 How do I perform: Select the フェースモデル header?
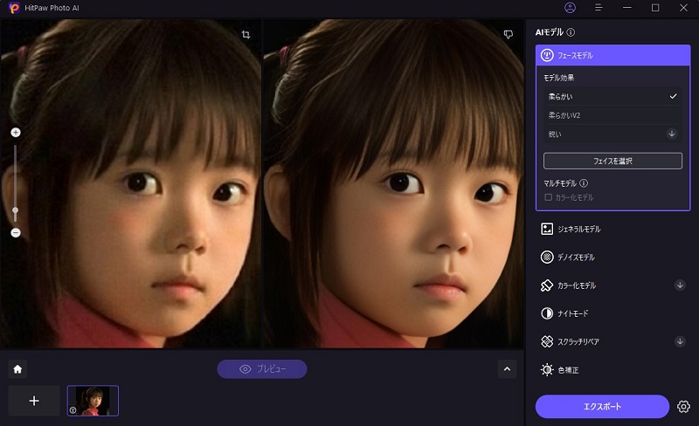click(612, 55)
